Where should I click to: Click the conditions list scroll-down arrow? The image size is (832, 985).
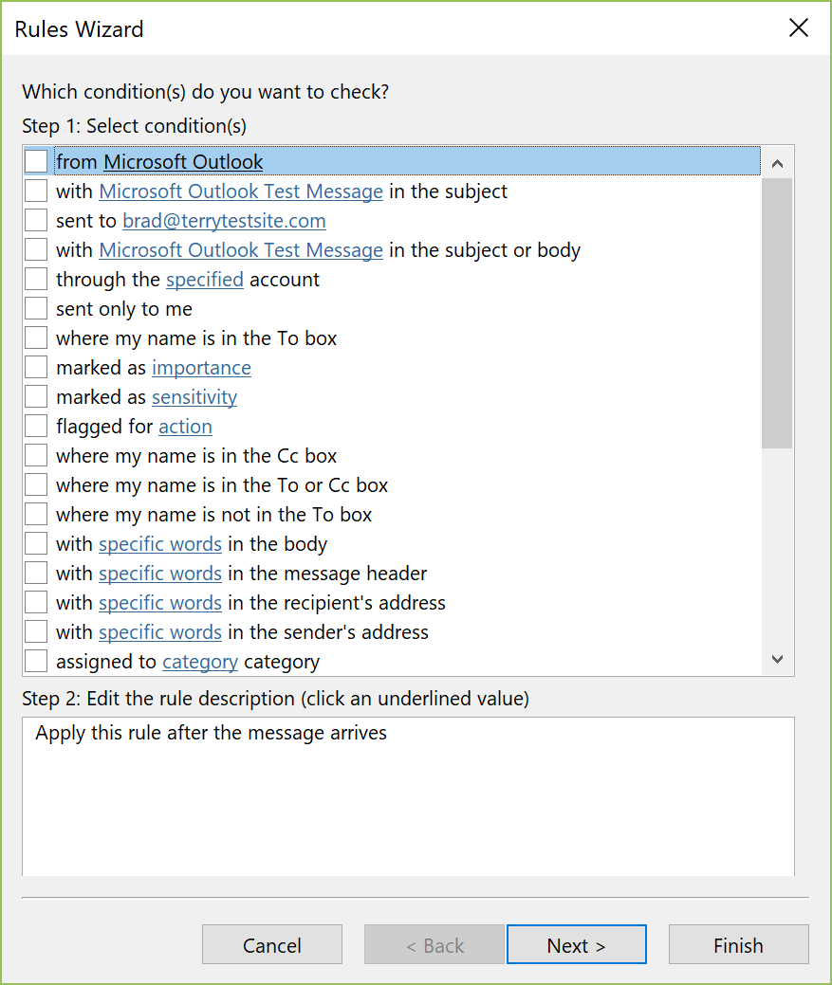tap(777, 659)
